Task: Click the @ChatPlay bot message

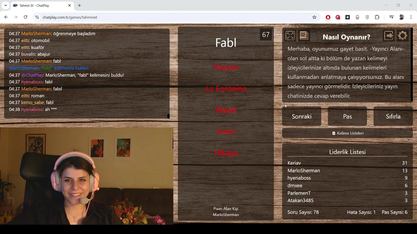Action: [66, 75]
